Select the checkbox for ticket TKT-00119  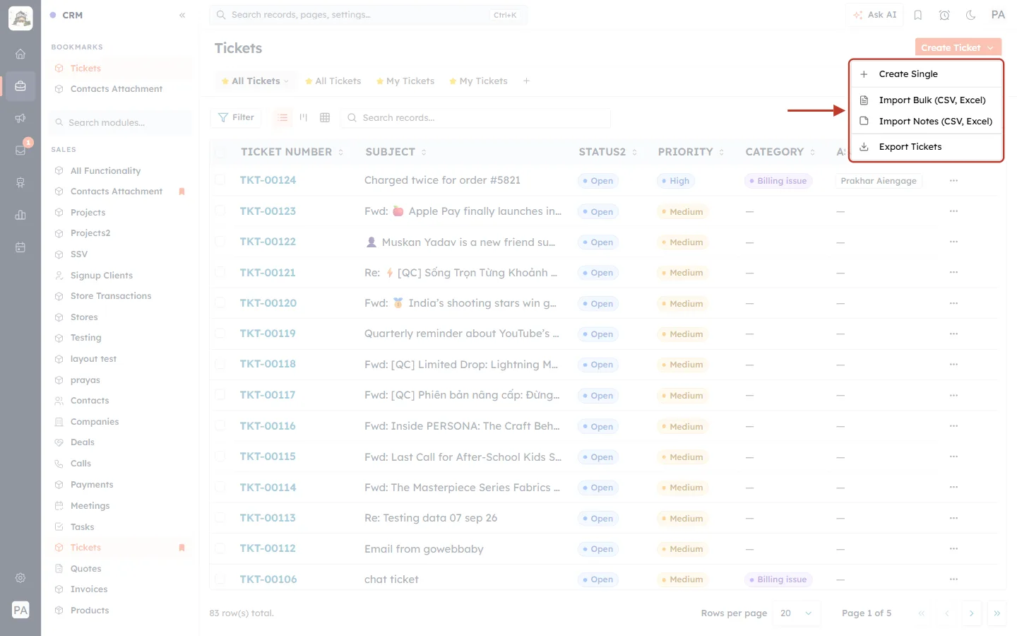coord(220,334)
